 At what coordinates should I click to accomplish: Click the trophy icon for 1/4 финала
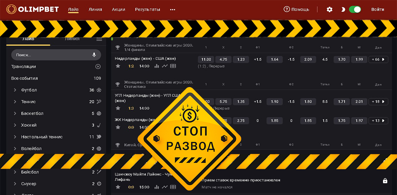(x=117, y=47)
